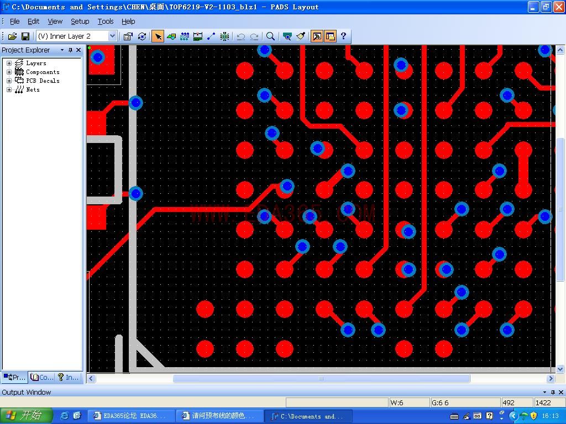566x424 pixels.
Task: Open the BGA toolbar icon
Action: point(224,36)
